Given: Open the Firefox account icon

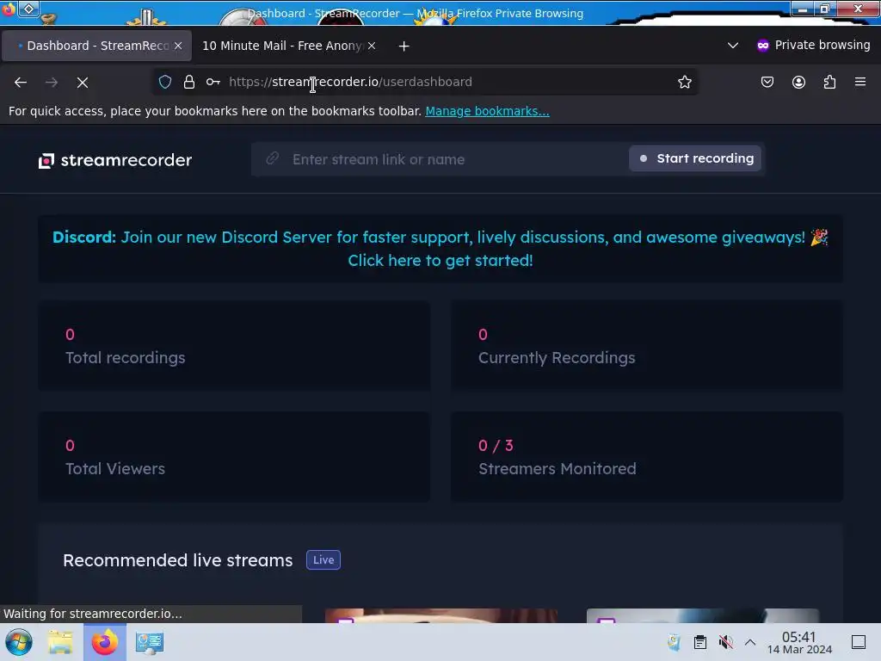Looking at the screenshot, I should (798, 82).
